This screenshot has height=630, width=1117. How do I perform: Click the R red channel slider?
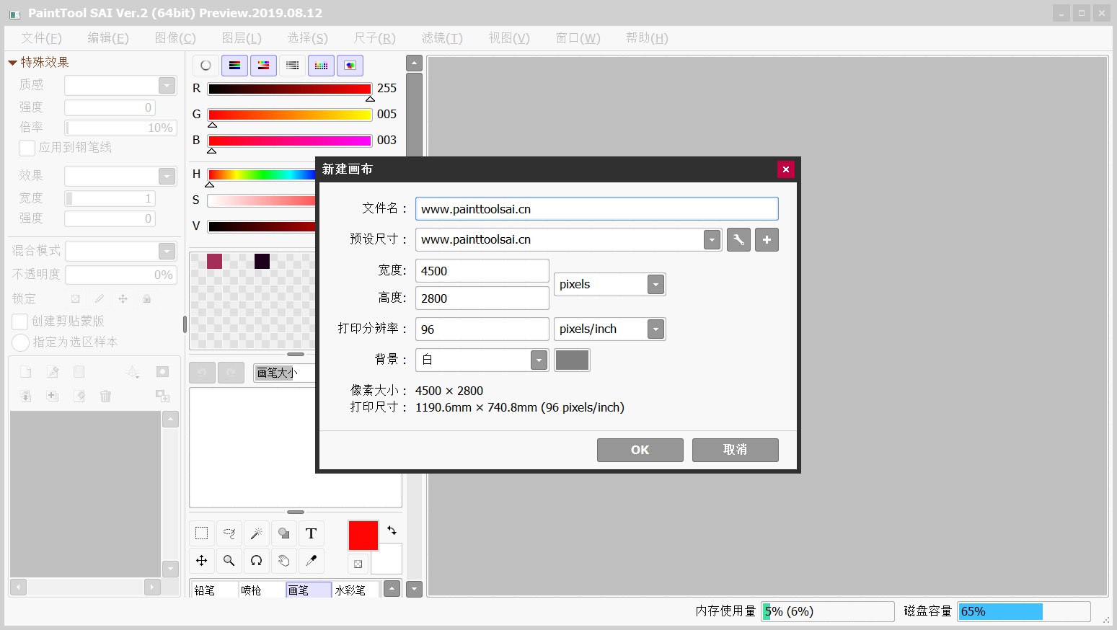pos(289,89)
